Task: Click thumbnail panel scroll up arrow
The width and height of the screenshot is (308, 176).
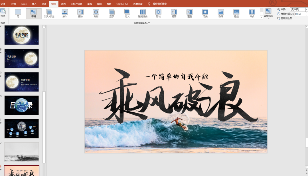Action: pyautogui.click(x=44, y=27)
